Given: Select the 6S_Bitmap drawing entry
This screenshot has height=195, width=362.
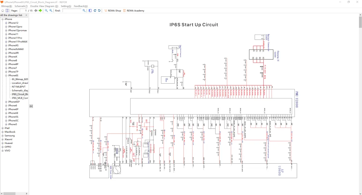Looking at the screenshot, I should [20, 79].
